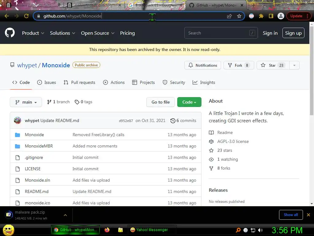Click the scale icon beside AGPL-3.0 license
The width and height of the screenshot is (314, 236).
point(211,141)
